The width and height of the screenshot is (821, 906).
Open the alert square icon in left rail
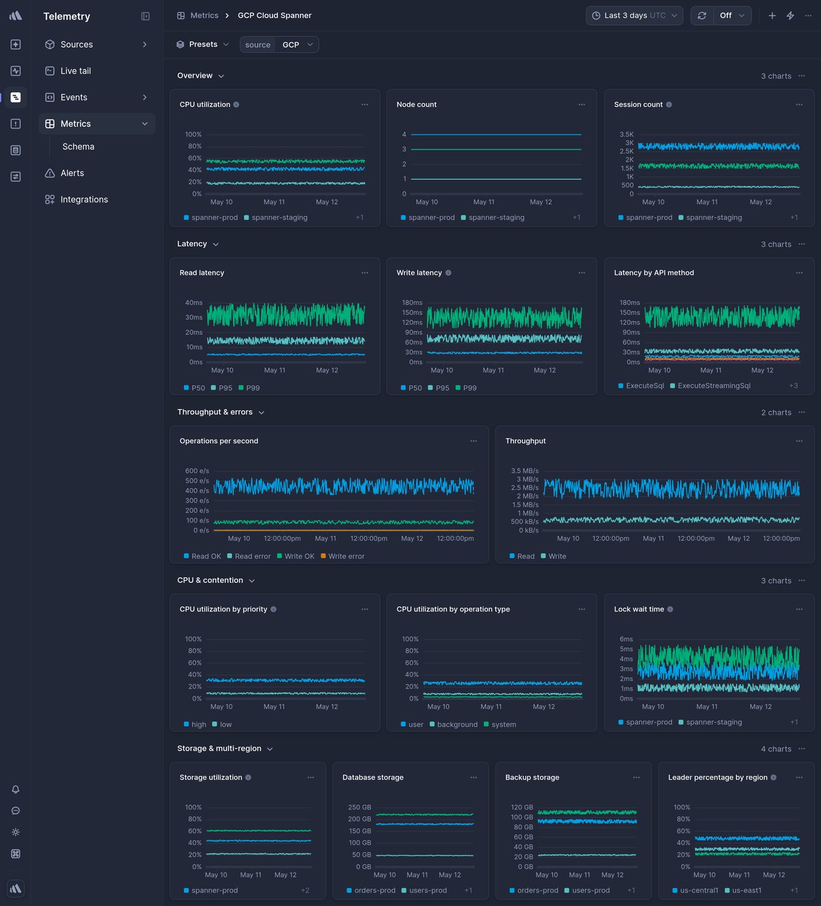pos(15,123)
